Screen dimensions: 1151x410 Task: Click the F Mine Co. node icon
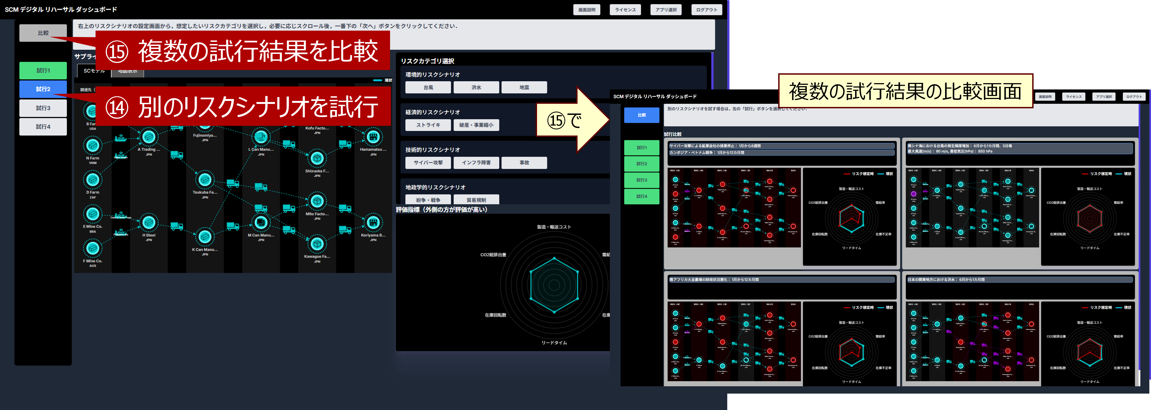[x=93, y=248]
